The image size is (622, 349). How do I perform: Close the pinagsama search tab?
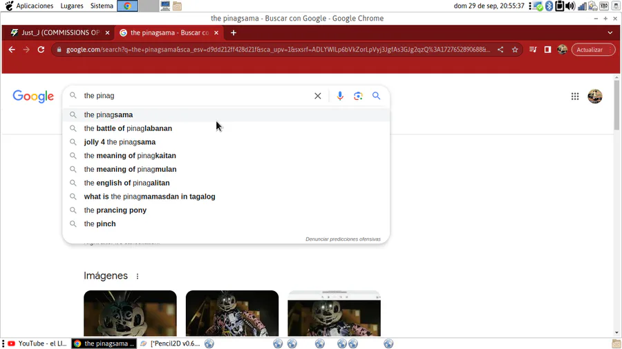[x=216, y=33]
